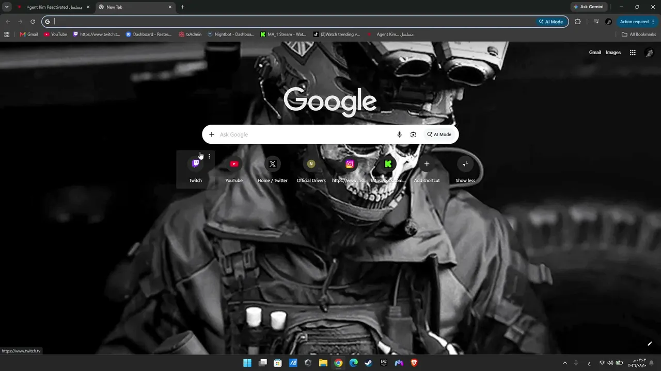Open the Official Drivers shortcut
This screenshot has height=371, width=661.
[x=311, y=170]
